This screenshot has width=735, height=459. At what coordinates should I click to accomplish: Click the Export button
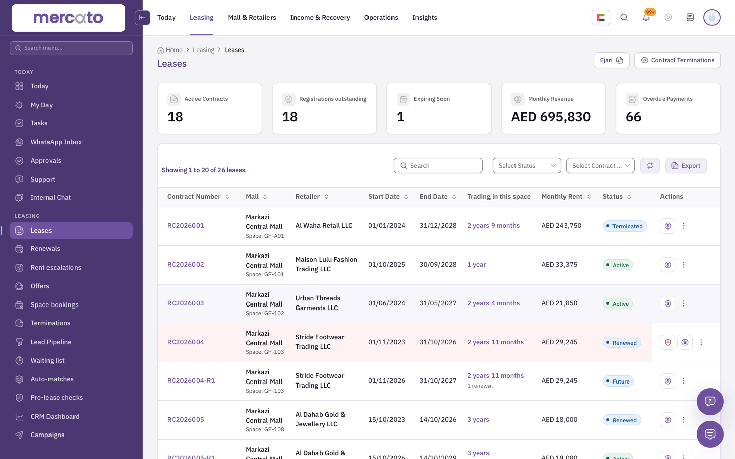(685, 166)
